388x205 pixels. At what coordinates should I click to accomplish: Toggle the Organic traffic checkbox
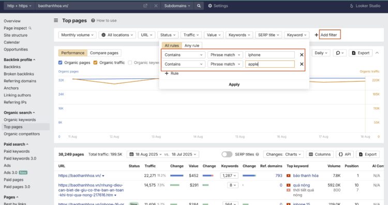[95, 62]
